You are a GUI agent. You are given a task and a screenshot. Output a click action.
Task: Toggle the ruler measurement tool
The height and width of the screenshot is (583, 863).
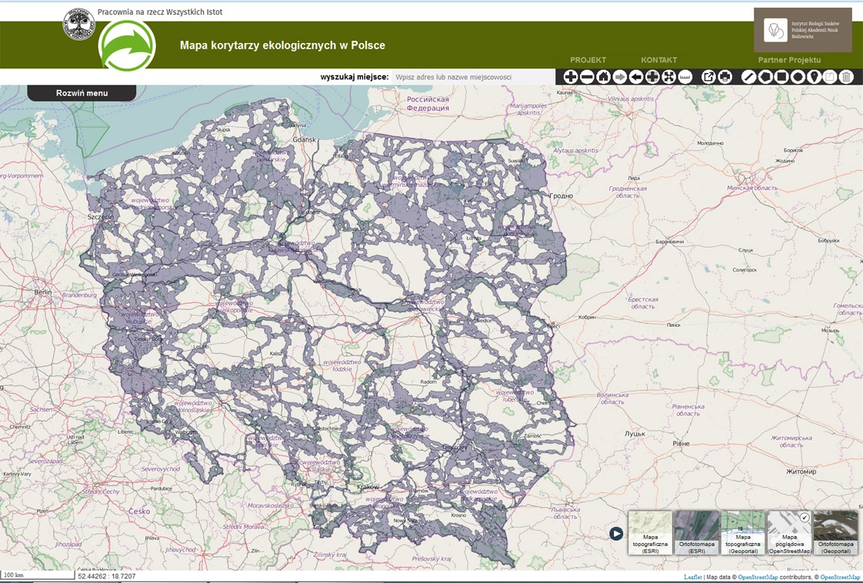[684, 76]
